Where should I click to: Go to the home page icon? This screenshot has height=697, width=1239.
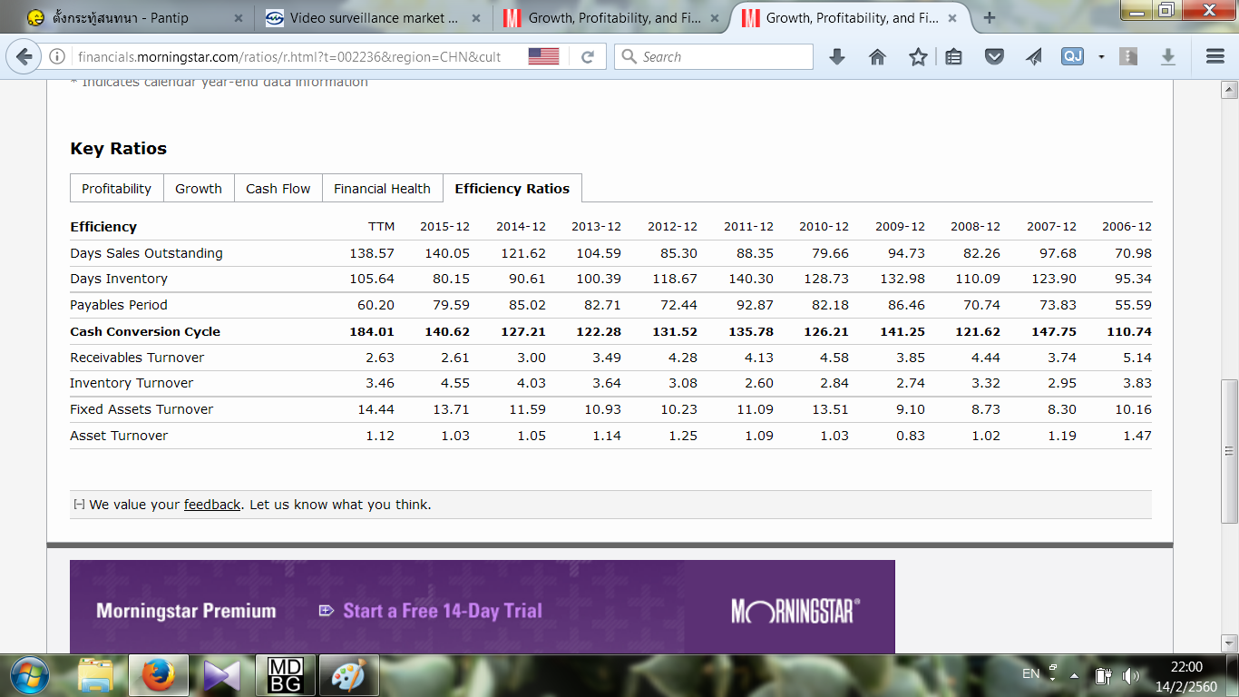pyautogui.click(x=877, y=56)
